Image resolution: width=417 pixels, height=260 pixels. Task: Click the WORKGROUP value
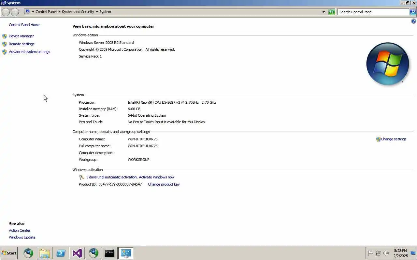point(138,160)
